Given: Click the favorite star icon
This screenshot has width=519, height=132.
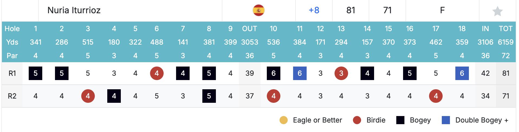Looking at the screenshot, I should (497, 11).
